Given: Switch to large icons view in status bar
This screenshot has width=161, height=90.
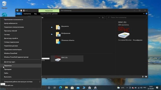Looking at the screenshot, I should (x=146, y=76).
